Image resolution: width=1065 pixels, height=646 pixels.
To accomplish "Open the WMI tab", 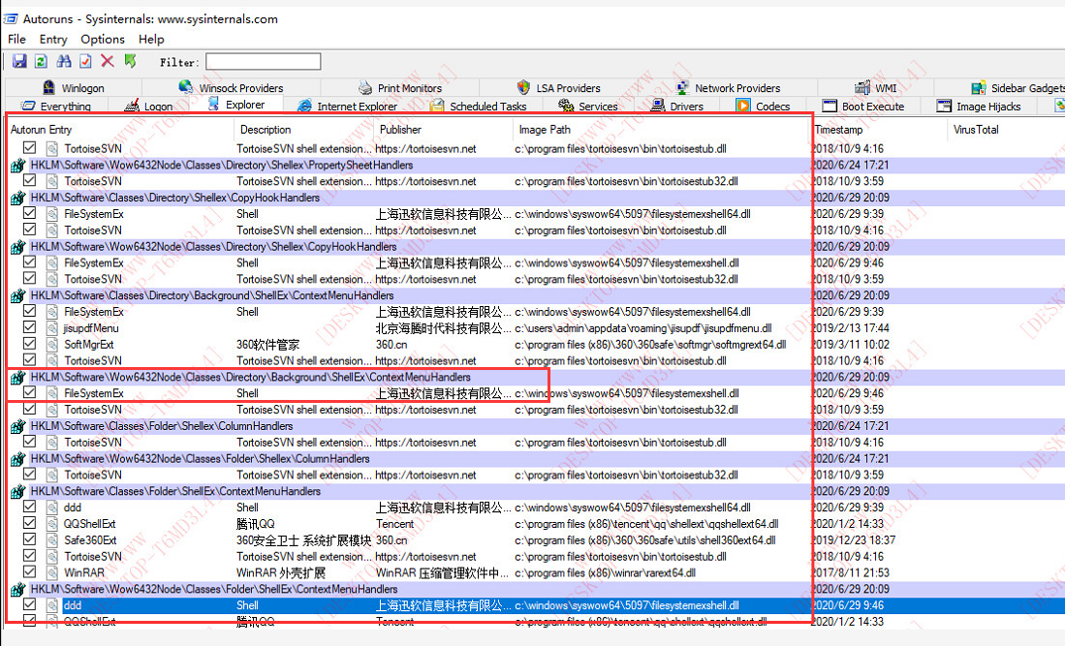I will pyautogui.click(x=876, y=87).
